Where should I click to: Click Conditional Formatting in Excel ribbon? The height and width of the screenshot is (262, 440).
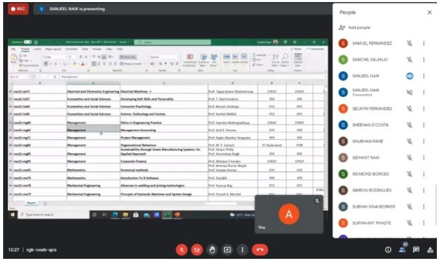click(190, 60)
